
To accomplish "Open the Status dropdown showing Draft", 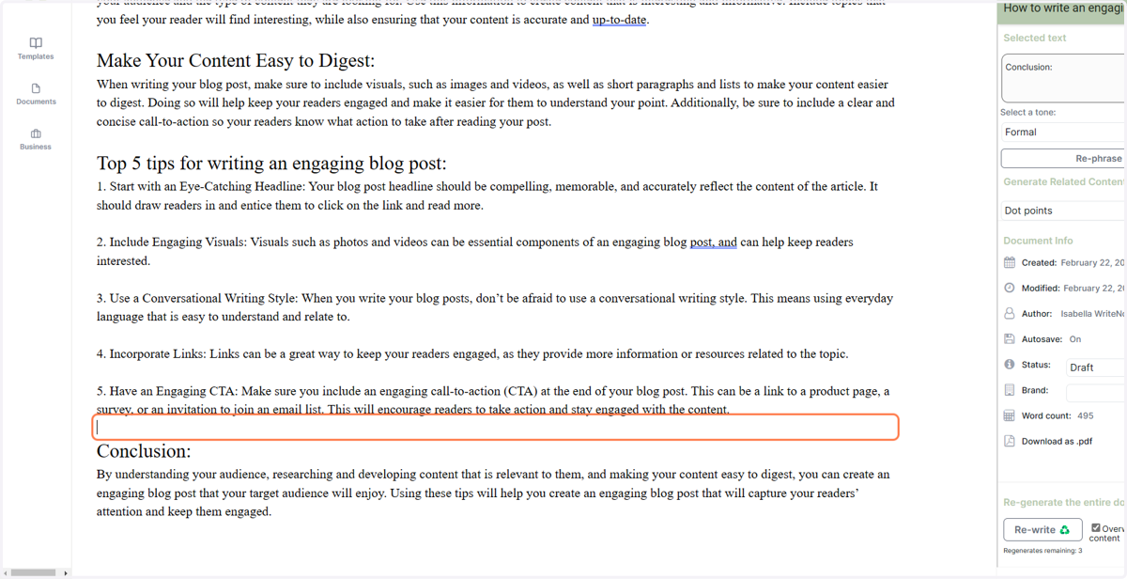I will point(1095,368).
